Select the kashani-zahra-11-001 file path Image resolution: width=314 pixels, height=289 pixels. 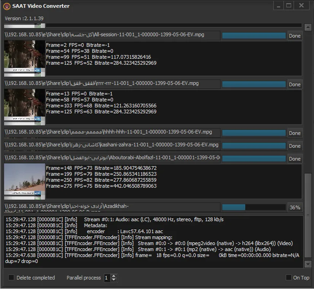112,145
